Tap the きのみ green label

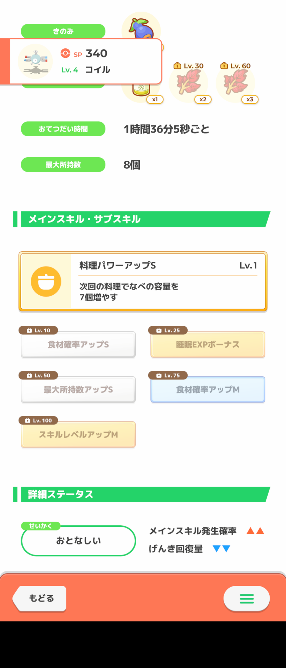pos(63,31)
